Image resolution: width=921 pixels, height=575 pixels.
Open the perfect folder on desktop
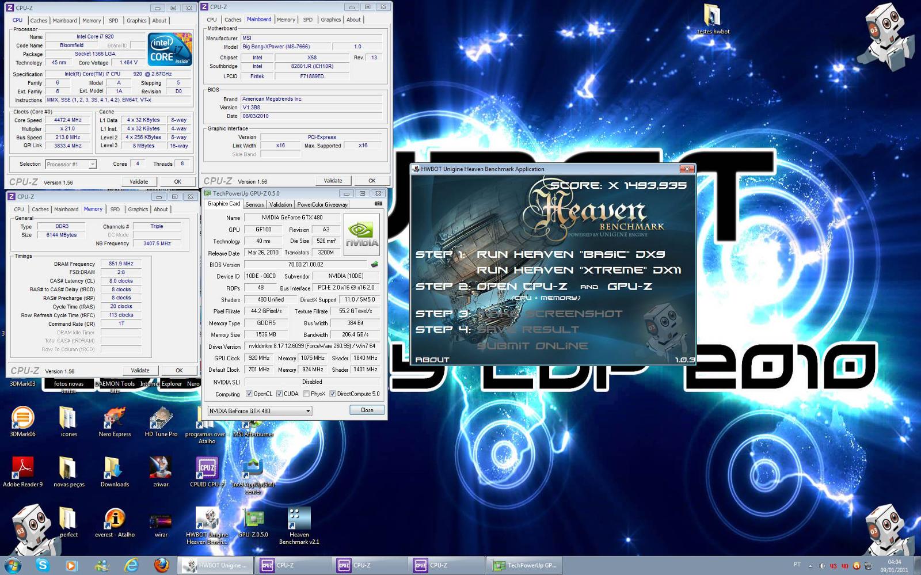click(x=68, y=522)
